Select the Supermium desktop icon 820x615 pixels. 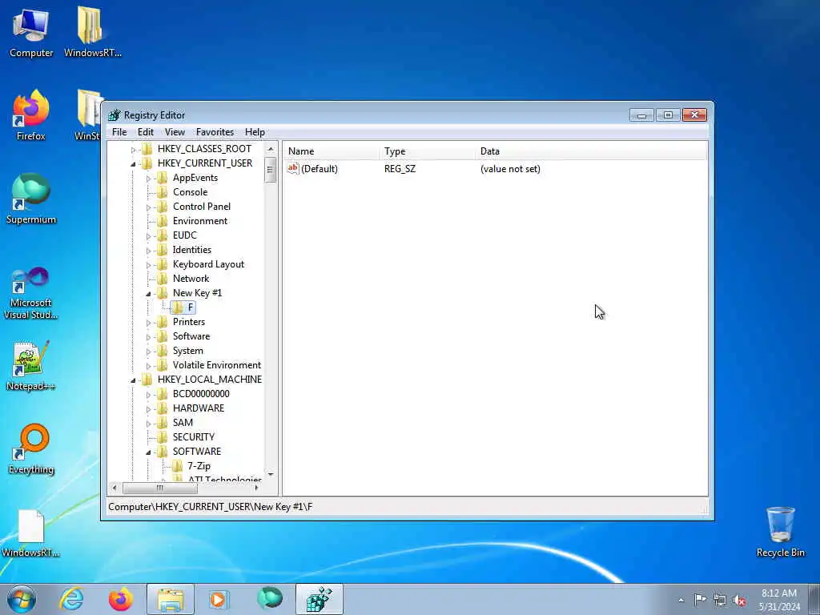point(31,199)
